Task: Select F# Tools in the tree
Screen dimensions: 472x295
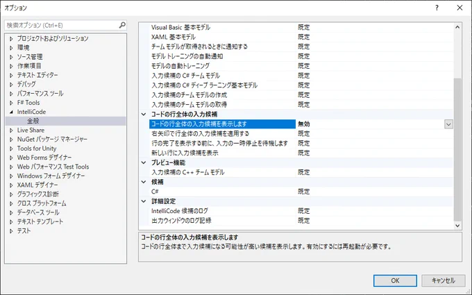Action: coord(28,103)
